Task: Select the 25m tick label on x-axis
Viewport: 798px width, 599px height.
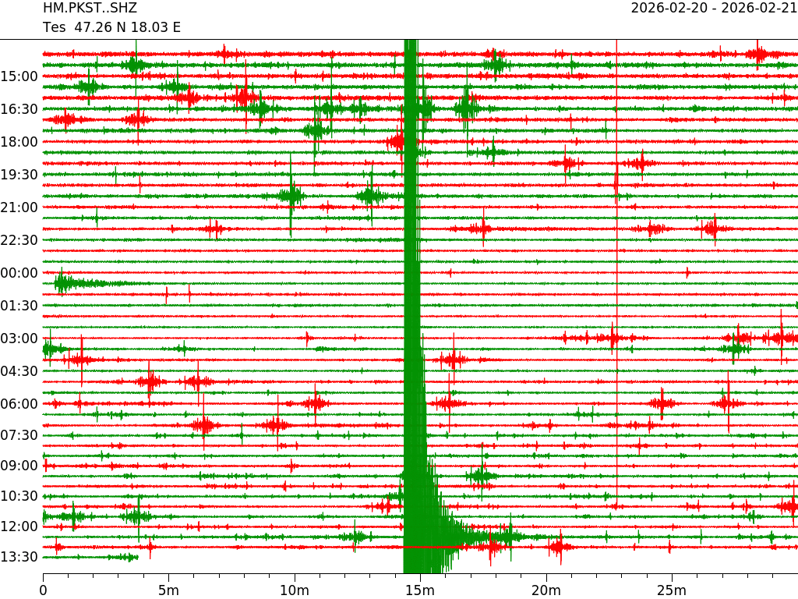Action: tap(672, 590)
